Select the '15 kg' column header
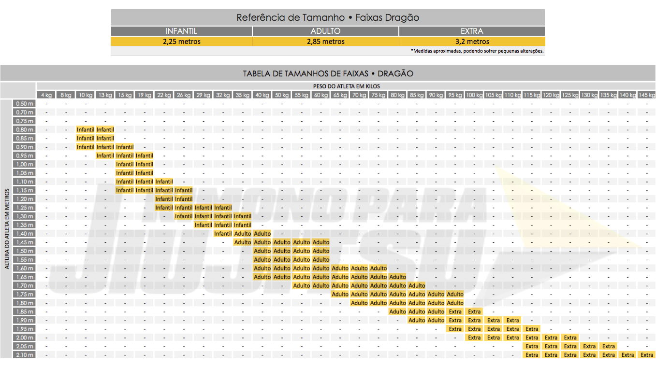 point(125,95)
